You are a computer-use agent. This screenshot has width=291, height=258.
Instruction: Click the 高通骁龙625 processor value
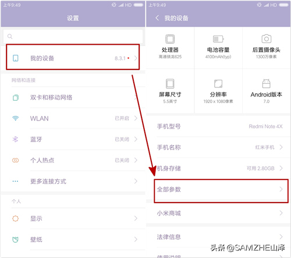click(170, 56)
